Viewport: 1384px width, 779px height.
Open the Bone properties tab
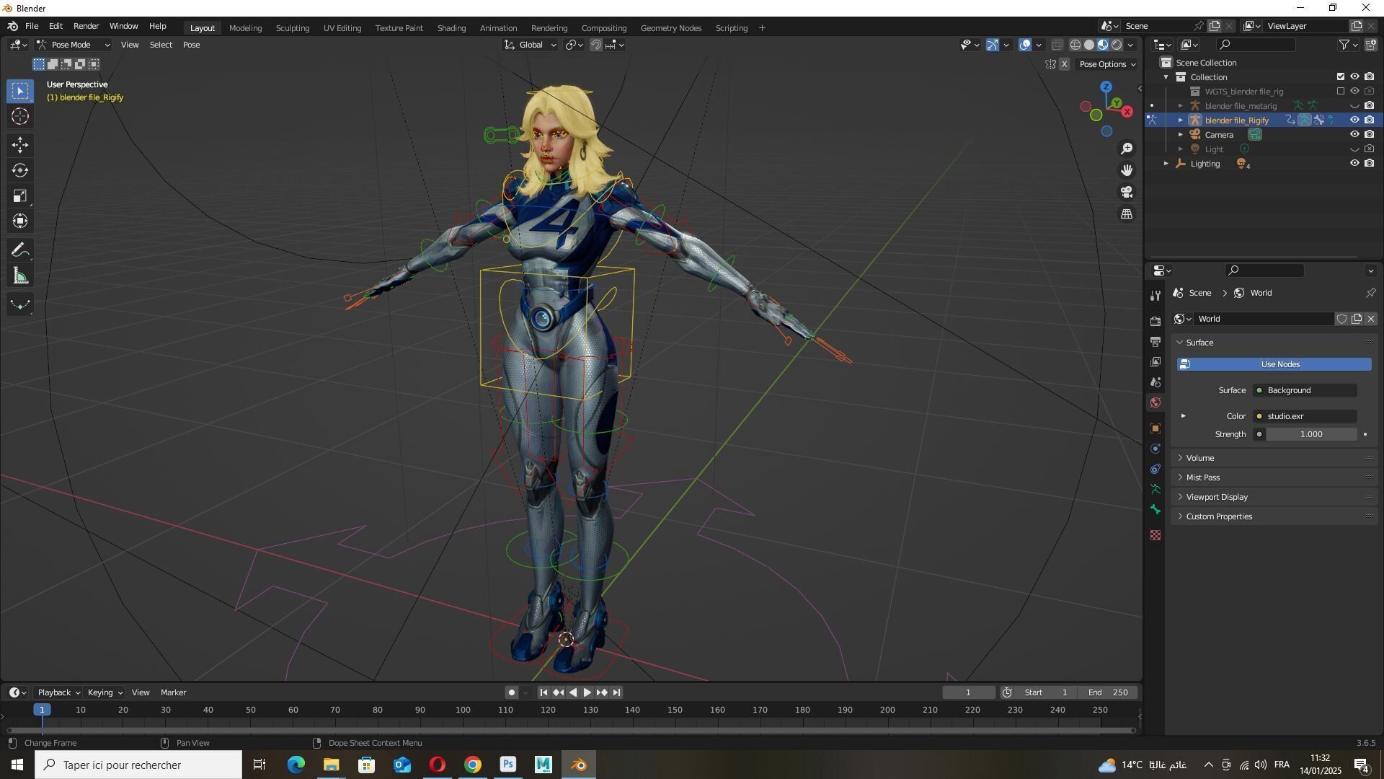(x=1155, y=509)
